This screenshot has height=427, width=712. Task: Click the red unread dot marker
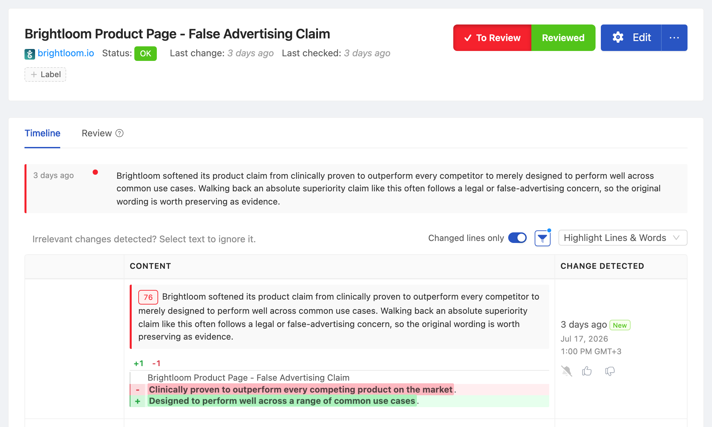coord(95,172)
